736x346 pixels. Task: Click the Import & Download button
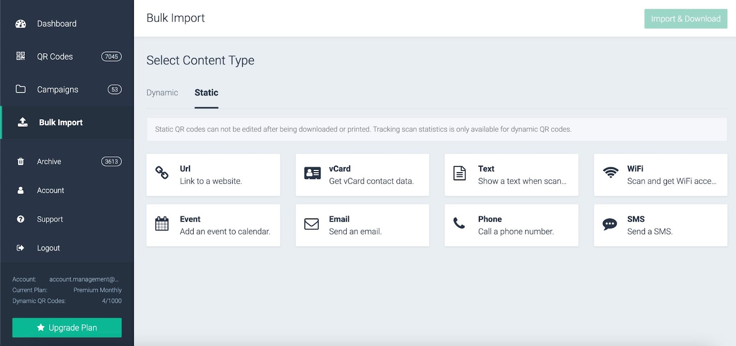(685, 19)
